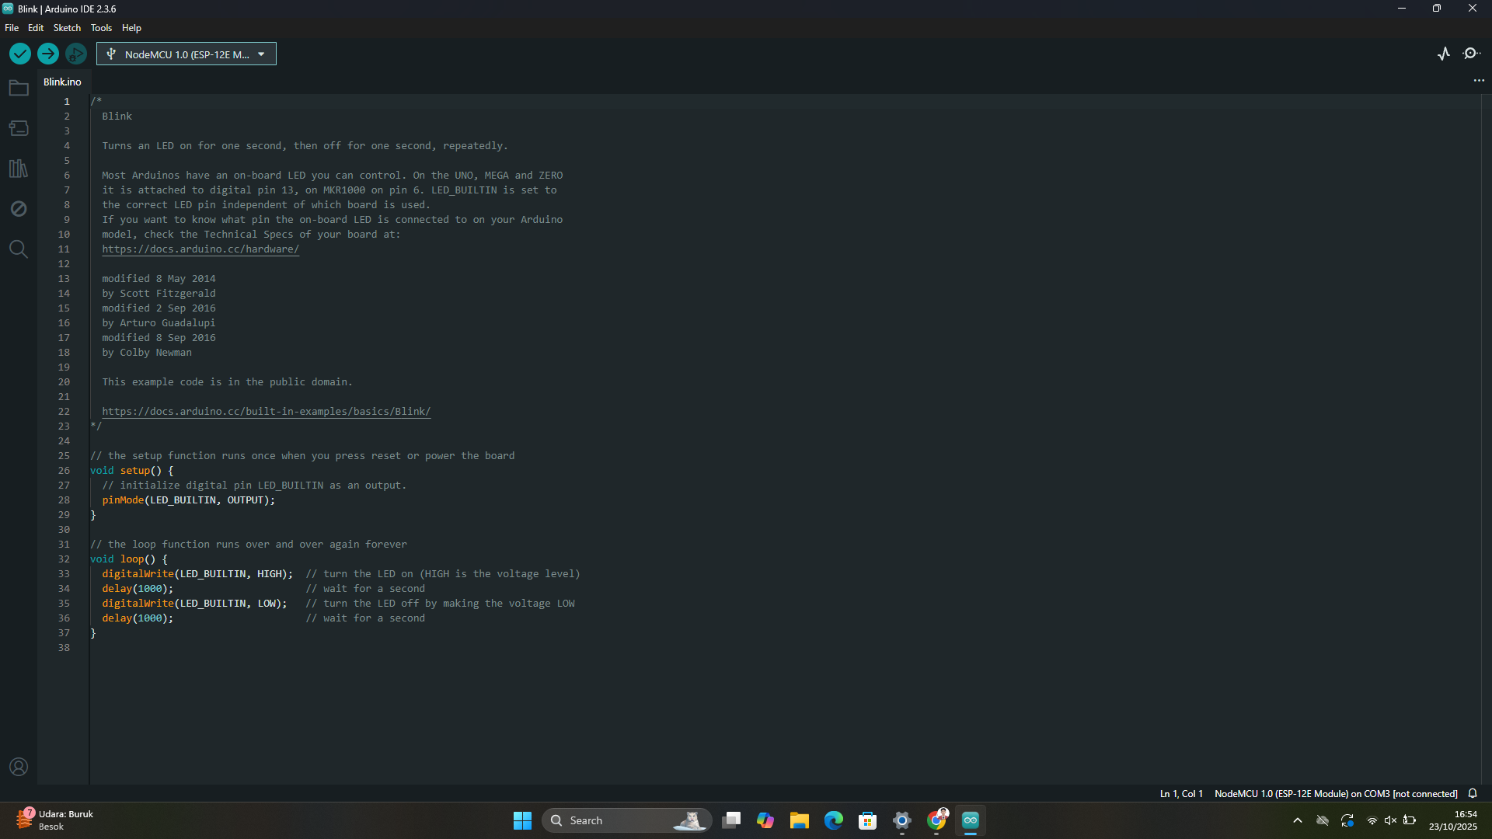The height and width of the screenshot is (839, 1492).
Task: Click the account profile icon in sidebar
Action: click(19, 767)
